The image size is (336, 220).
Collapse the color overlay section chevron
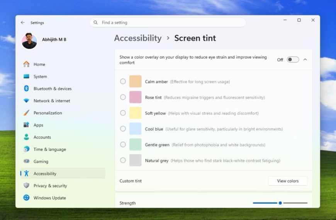[x=305, y=59]
